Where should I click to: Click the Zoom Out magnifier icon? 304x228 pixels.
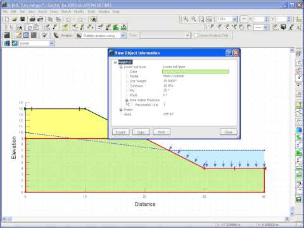click(x=194, y=19)
